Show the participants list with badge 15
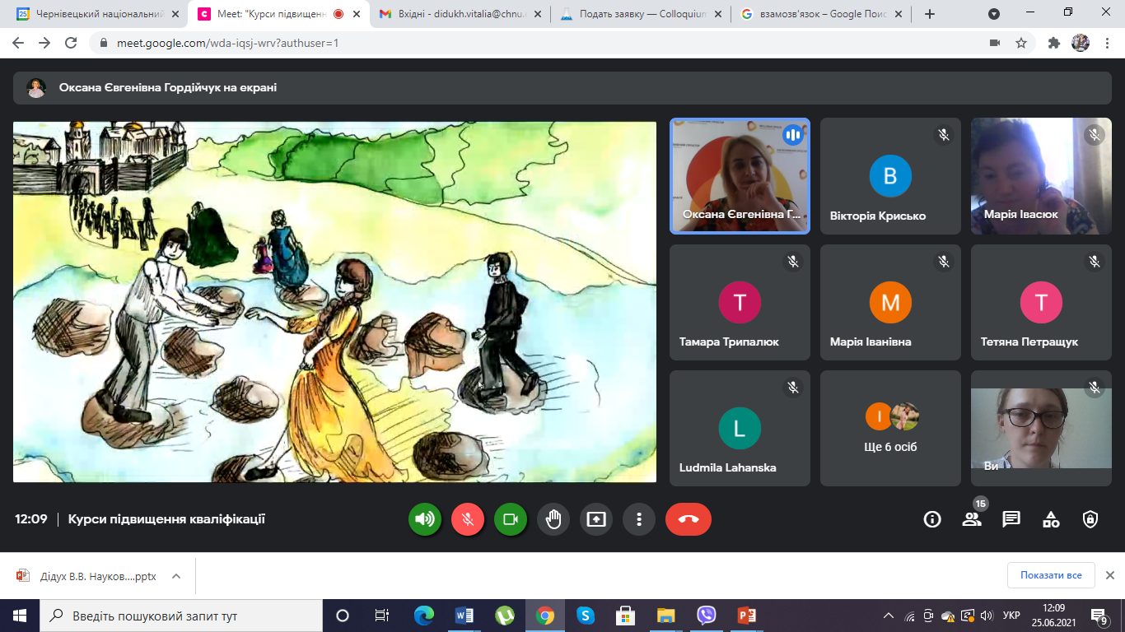This screenshot has width=1125, height=632. click(972, 519)
